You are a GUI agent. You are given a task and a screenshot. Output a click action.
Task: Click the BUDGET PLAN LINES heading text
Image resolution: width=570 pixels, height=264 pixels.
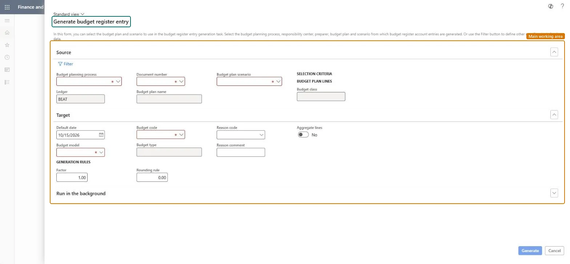(x=314, y=81)
